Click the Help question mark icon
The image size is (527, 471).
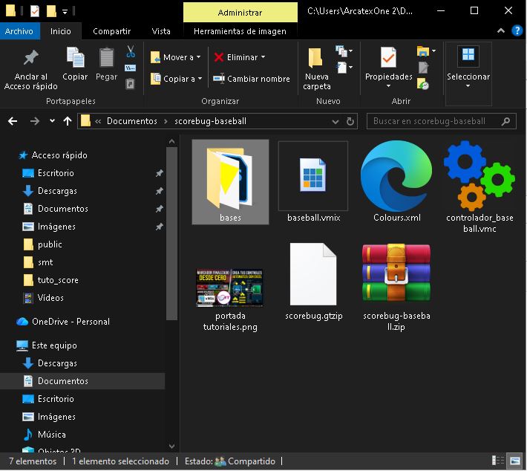coord(517,30)
